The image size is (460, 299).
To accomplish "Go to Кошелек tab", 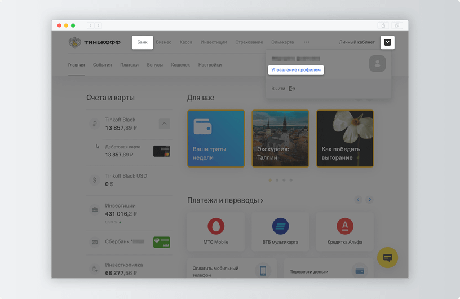I will 180,65.
